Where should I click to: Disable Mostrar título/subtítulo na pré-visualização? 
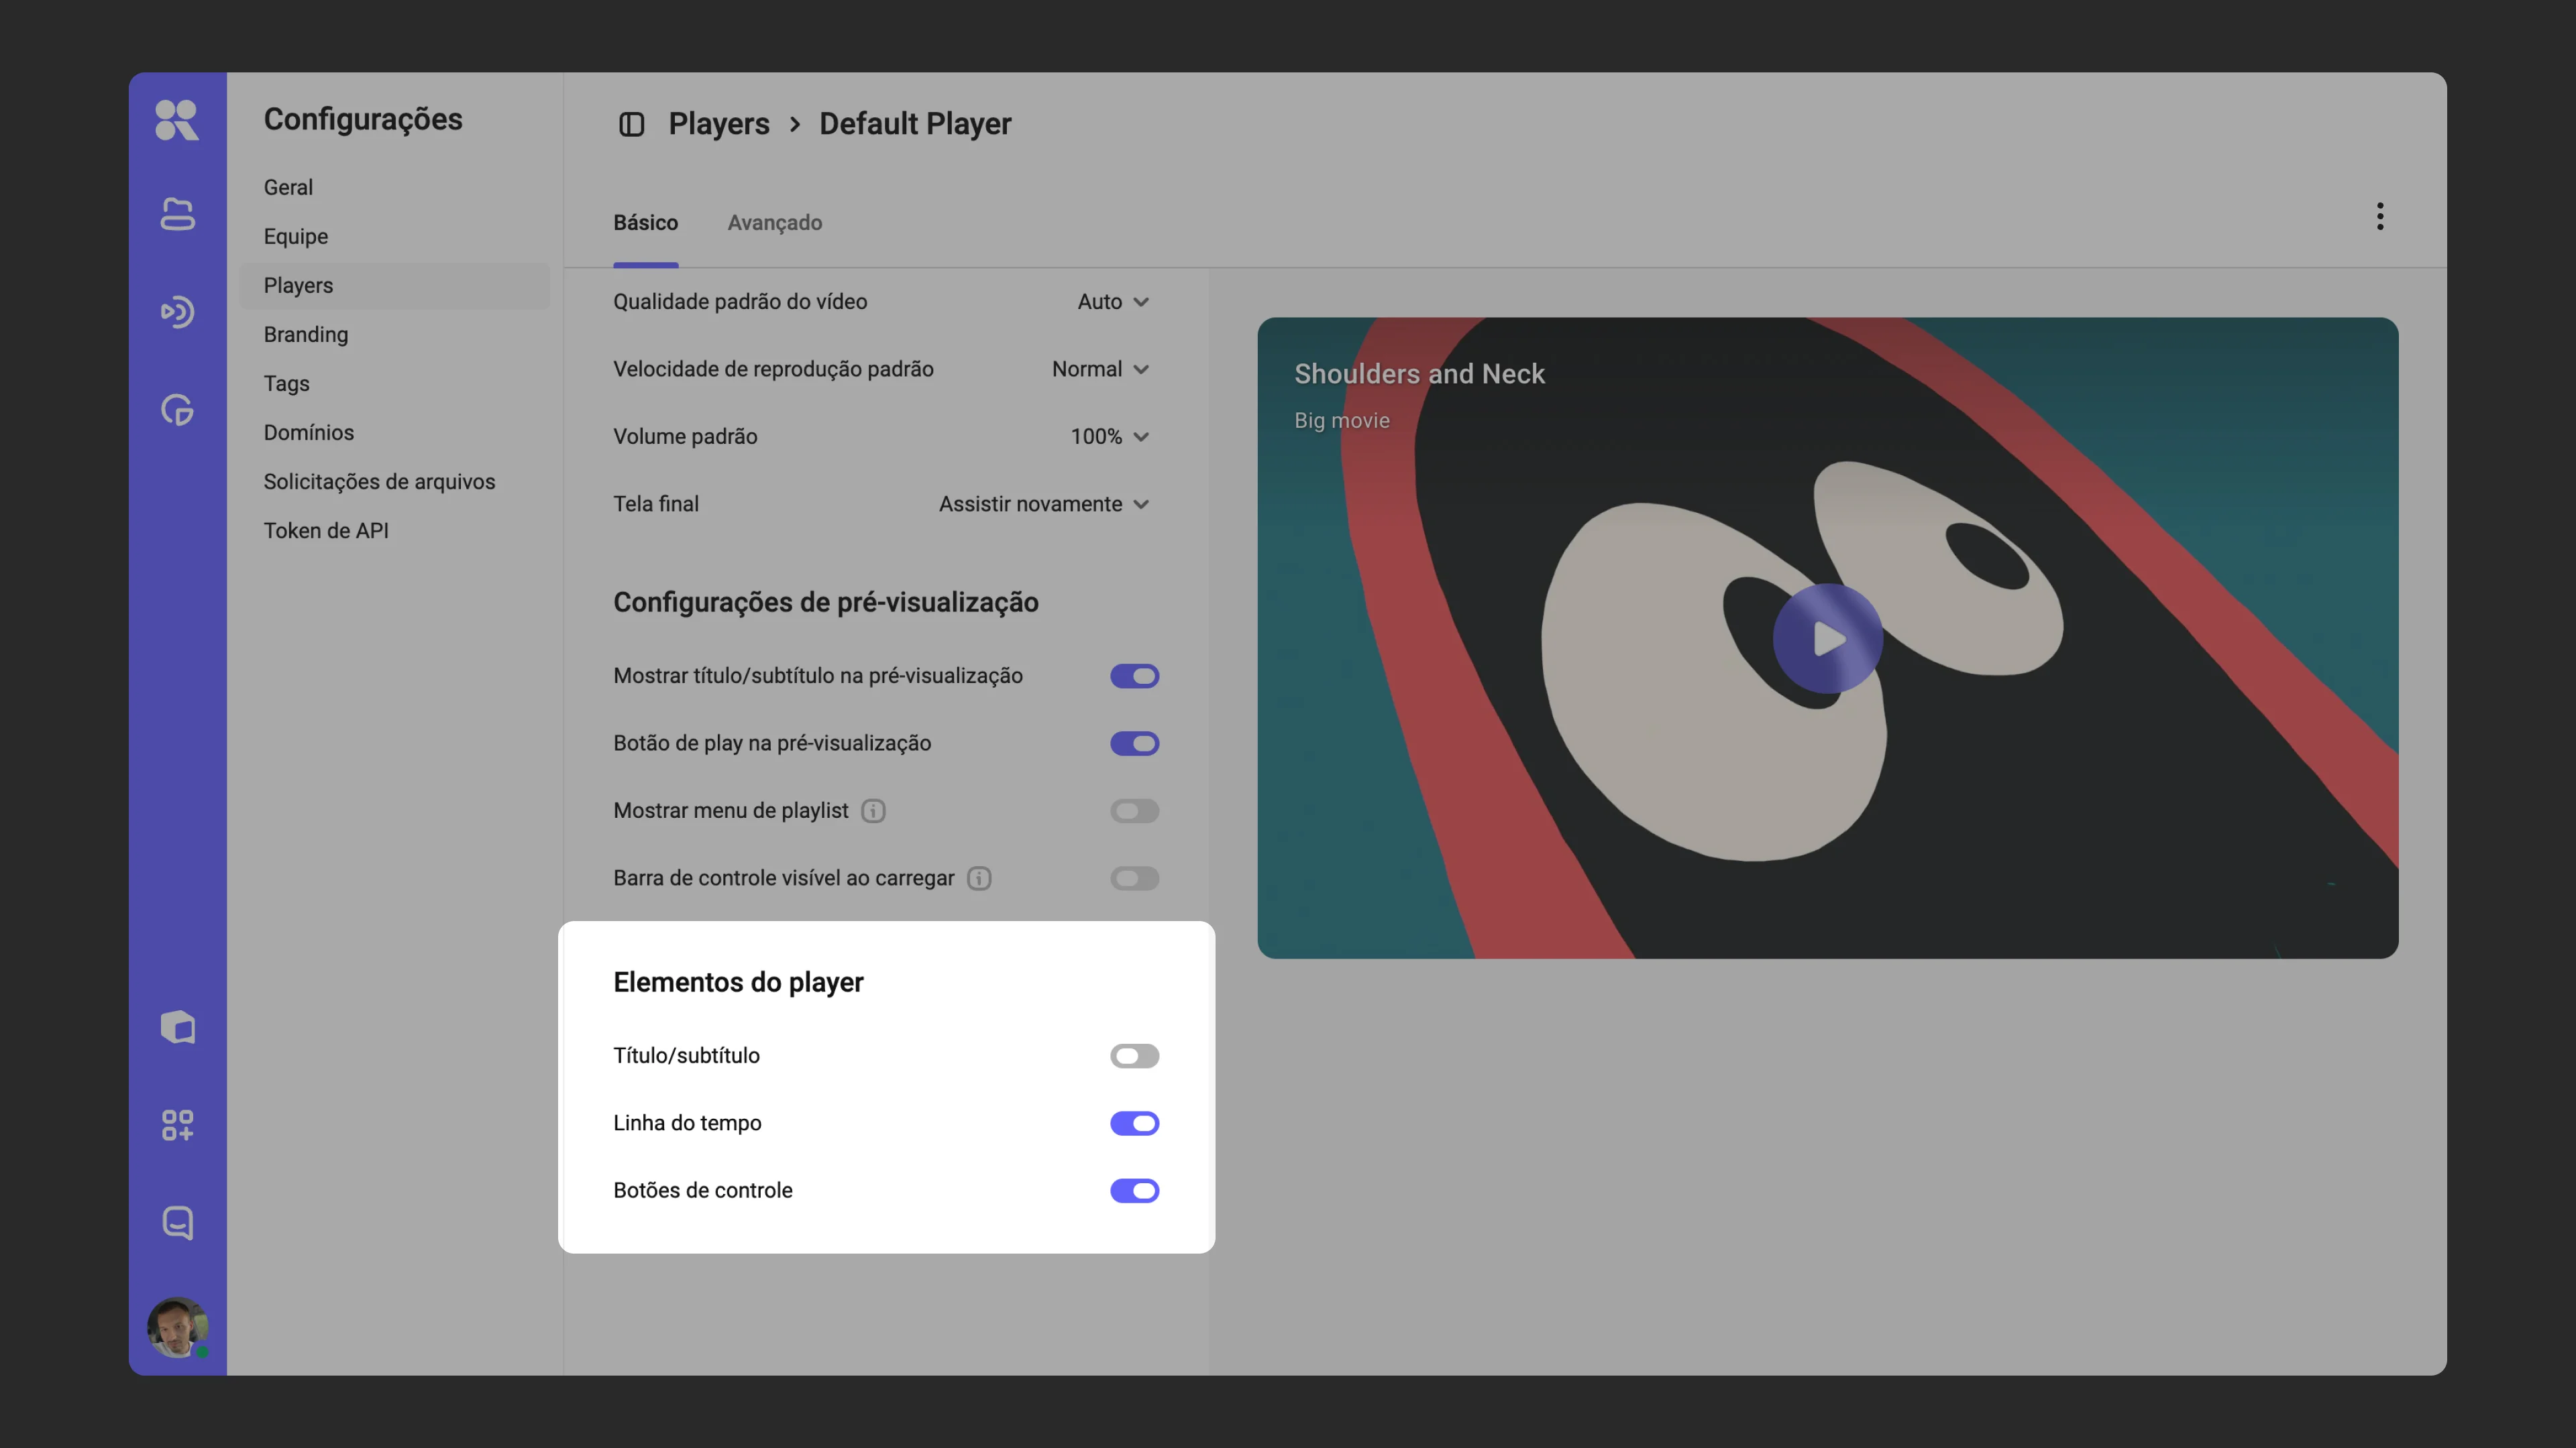pyautogui.click(x=1134, y=676)
